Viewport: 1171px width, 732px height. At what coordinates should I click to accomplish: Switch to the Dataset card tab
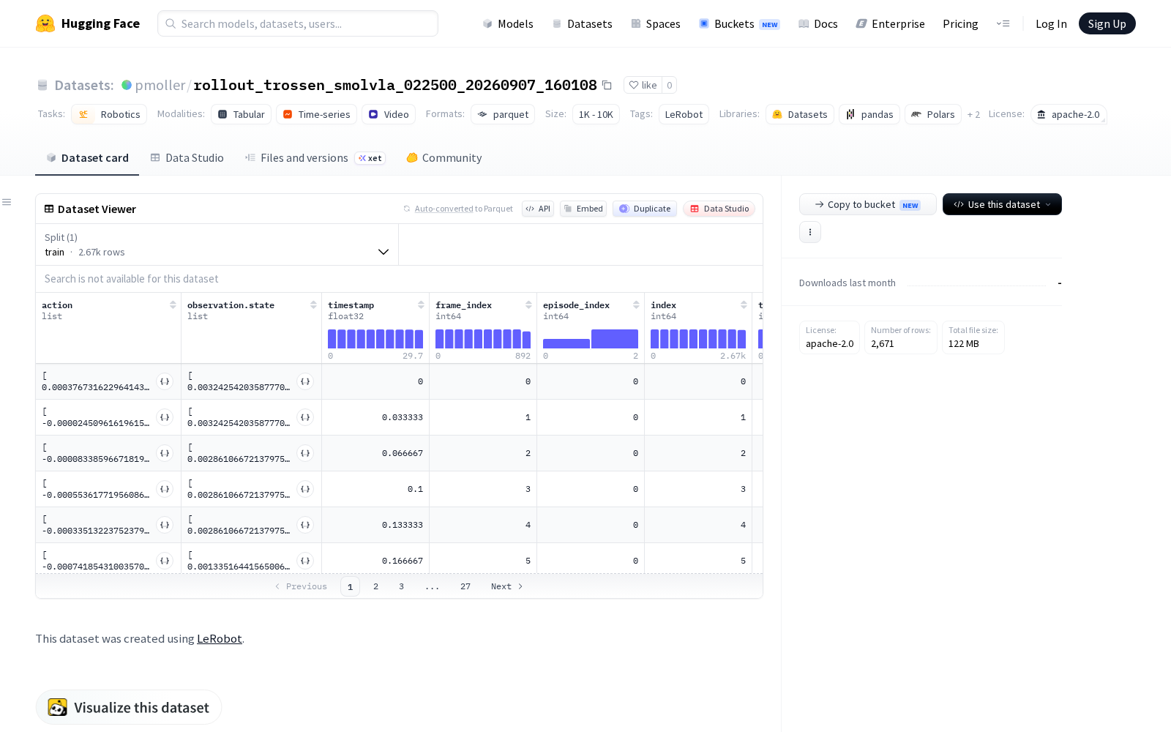click(87, 158)
